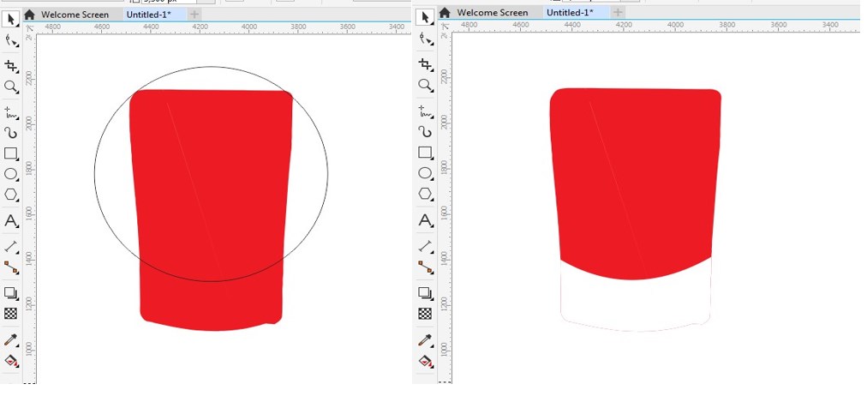This screenshot has height=396, width=867.
Task: Select the Connector tool in left window
Action: coord(10,267)
